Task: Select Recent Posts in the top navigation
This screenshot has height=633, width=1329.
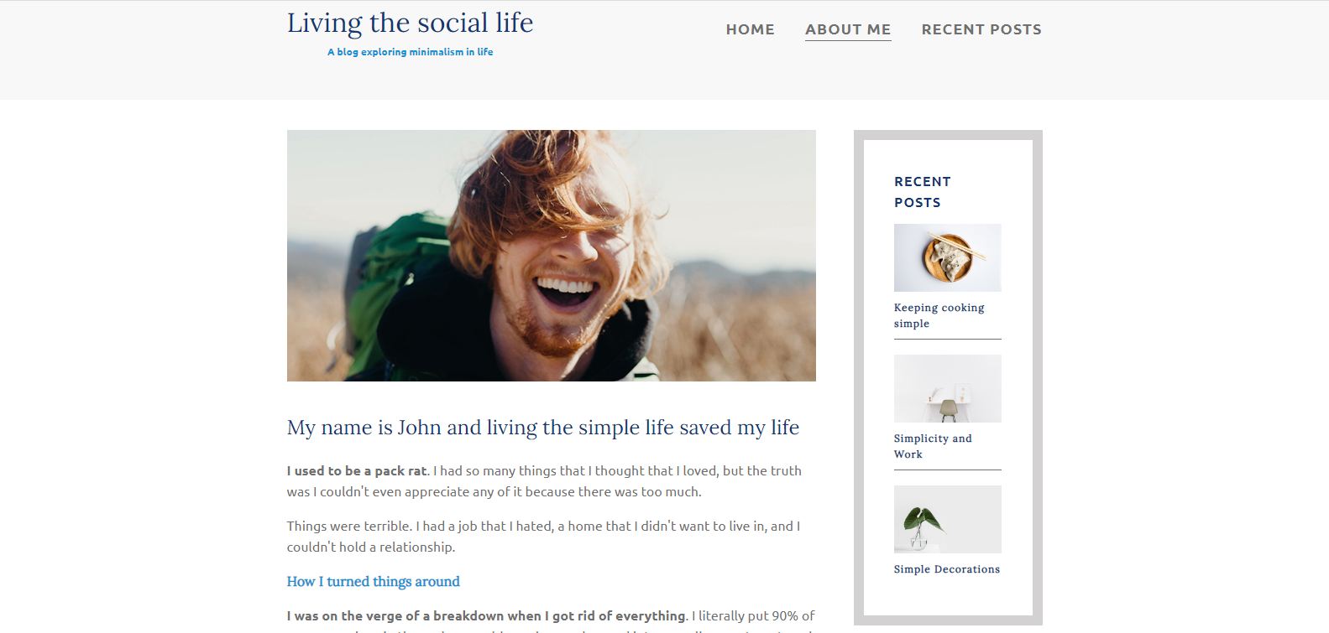Action: (981, 29)
